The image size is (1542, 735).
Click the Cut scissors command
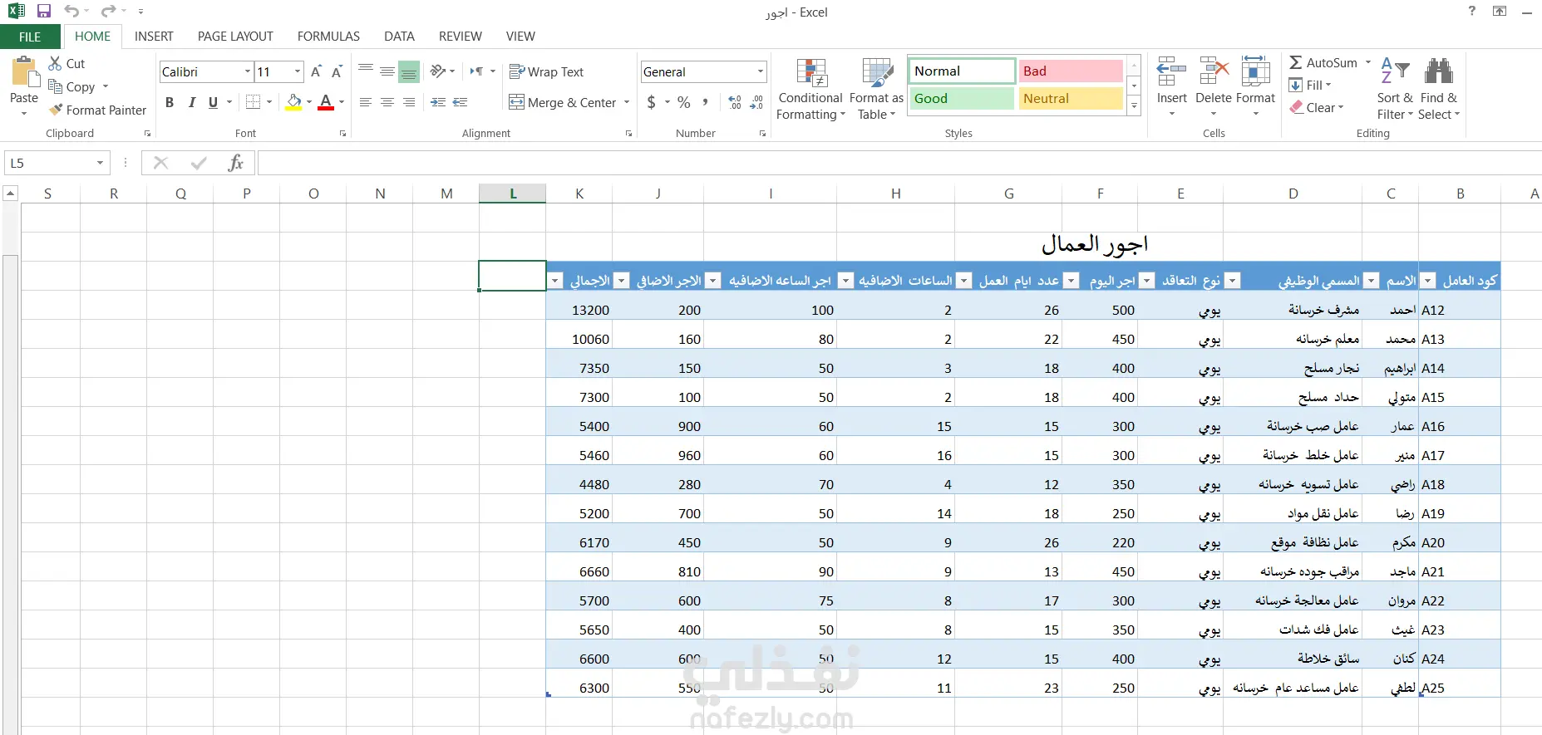pyautogui.click(x=67, y=63)
